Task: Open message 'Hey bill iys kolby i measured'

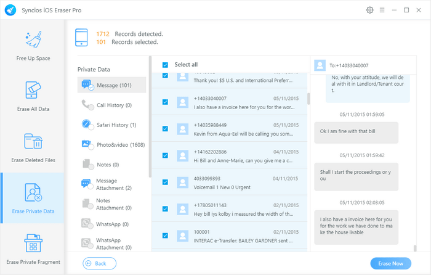Action: pyautogui.click(x=229, y=208)
